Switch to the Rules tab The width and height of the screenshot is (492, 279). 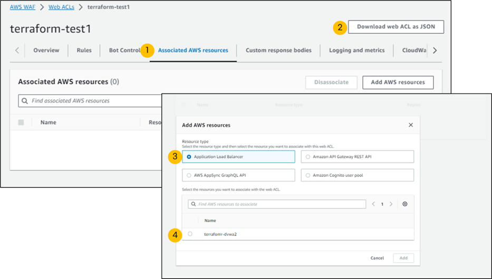84,50
